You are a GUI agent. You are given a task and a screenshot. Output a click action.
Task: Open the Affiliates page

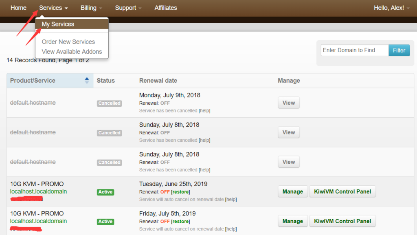pos(166,8)
